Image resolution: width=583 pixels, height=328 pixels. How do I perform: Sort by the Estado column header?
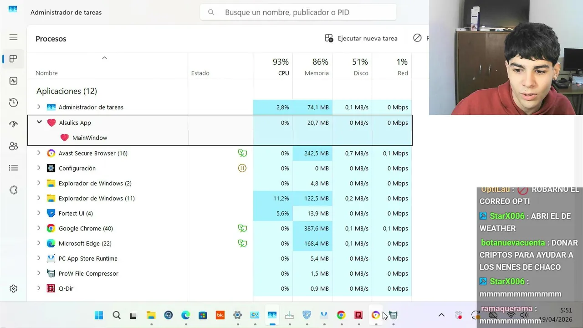220,66
